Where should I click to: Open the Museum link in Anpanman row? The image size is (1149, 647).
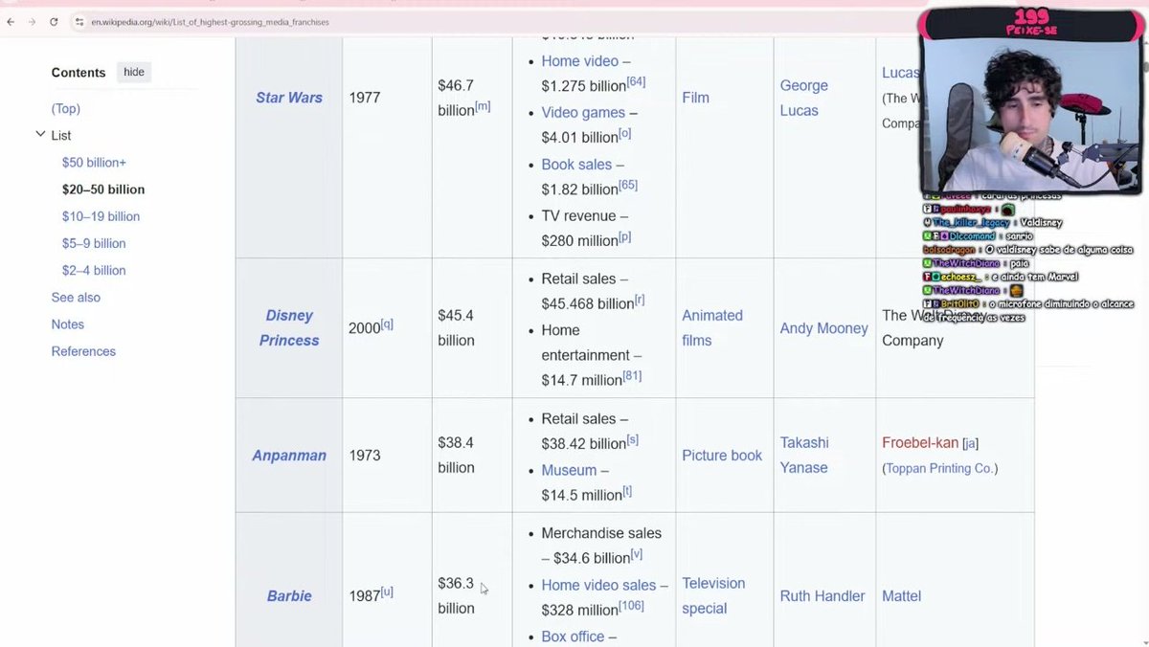click(x=569, y=471)
